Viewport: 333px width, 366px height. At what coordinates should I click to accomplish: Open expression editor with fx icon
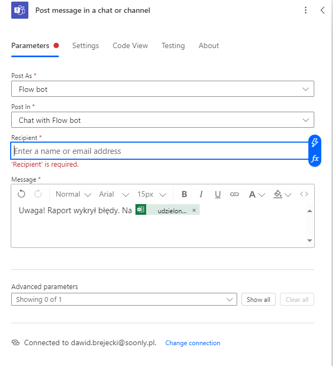pyautogui.click(x=315, y=159)
